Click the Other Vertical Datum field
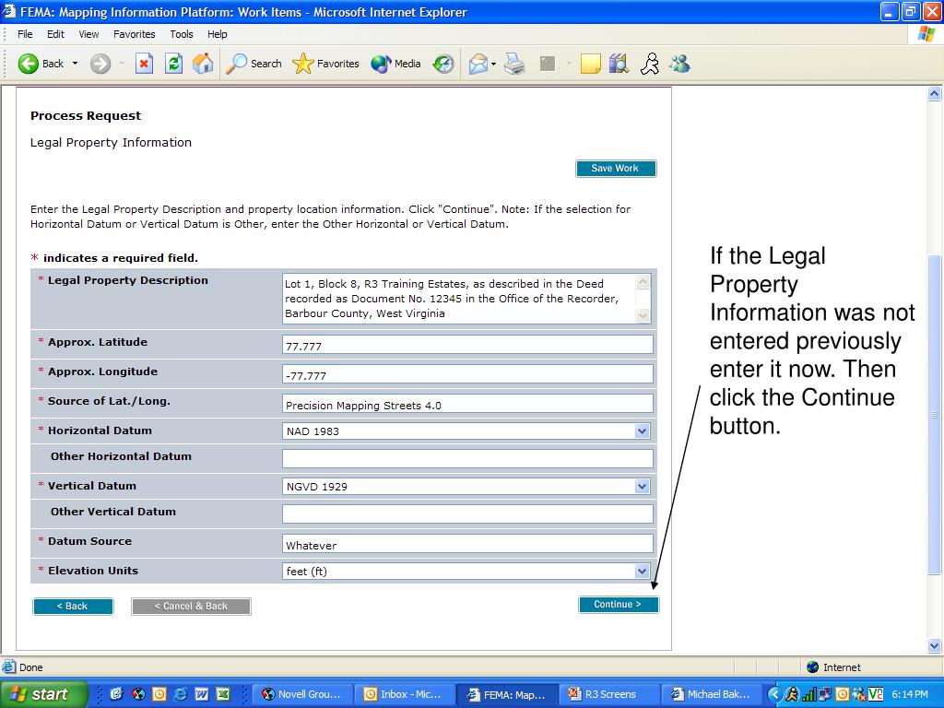 (467, 514)
